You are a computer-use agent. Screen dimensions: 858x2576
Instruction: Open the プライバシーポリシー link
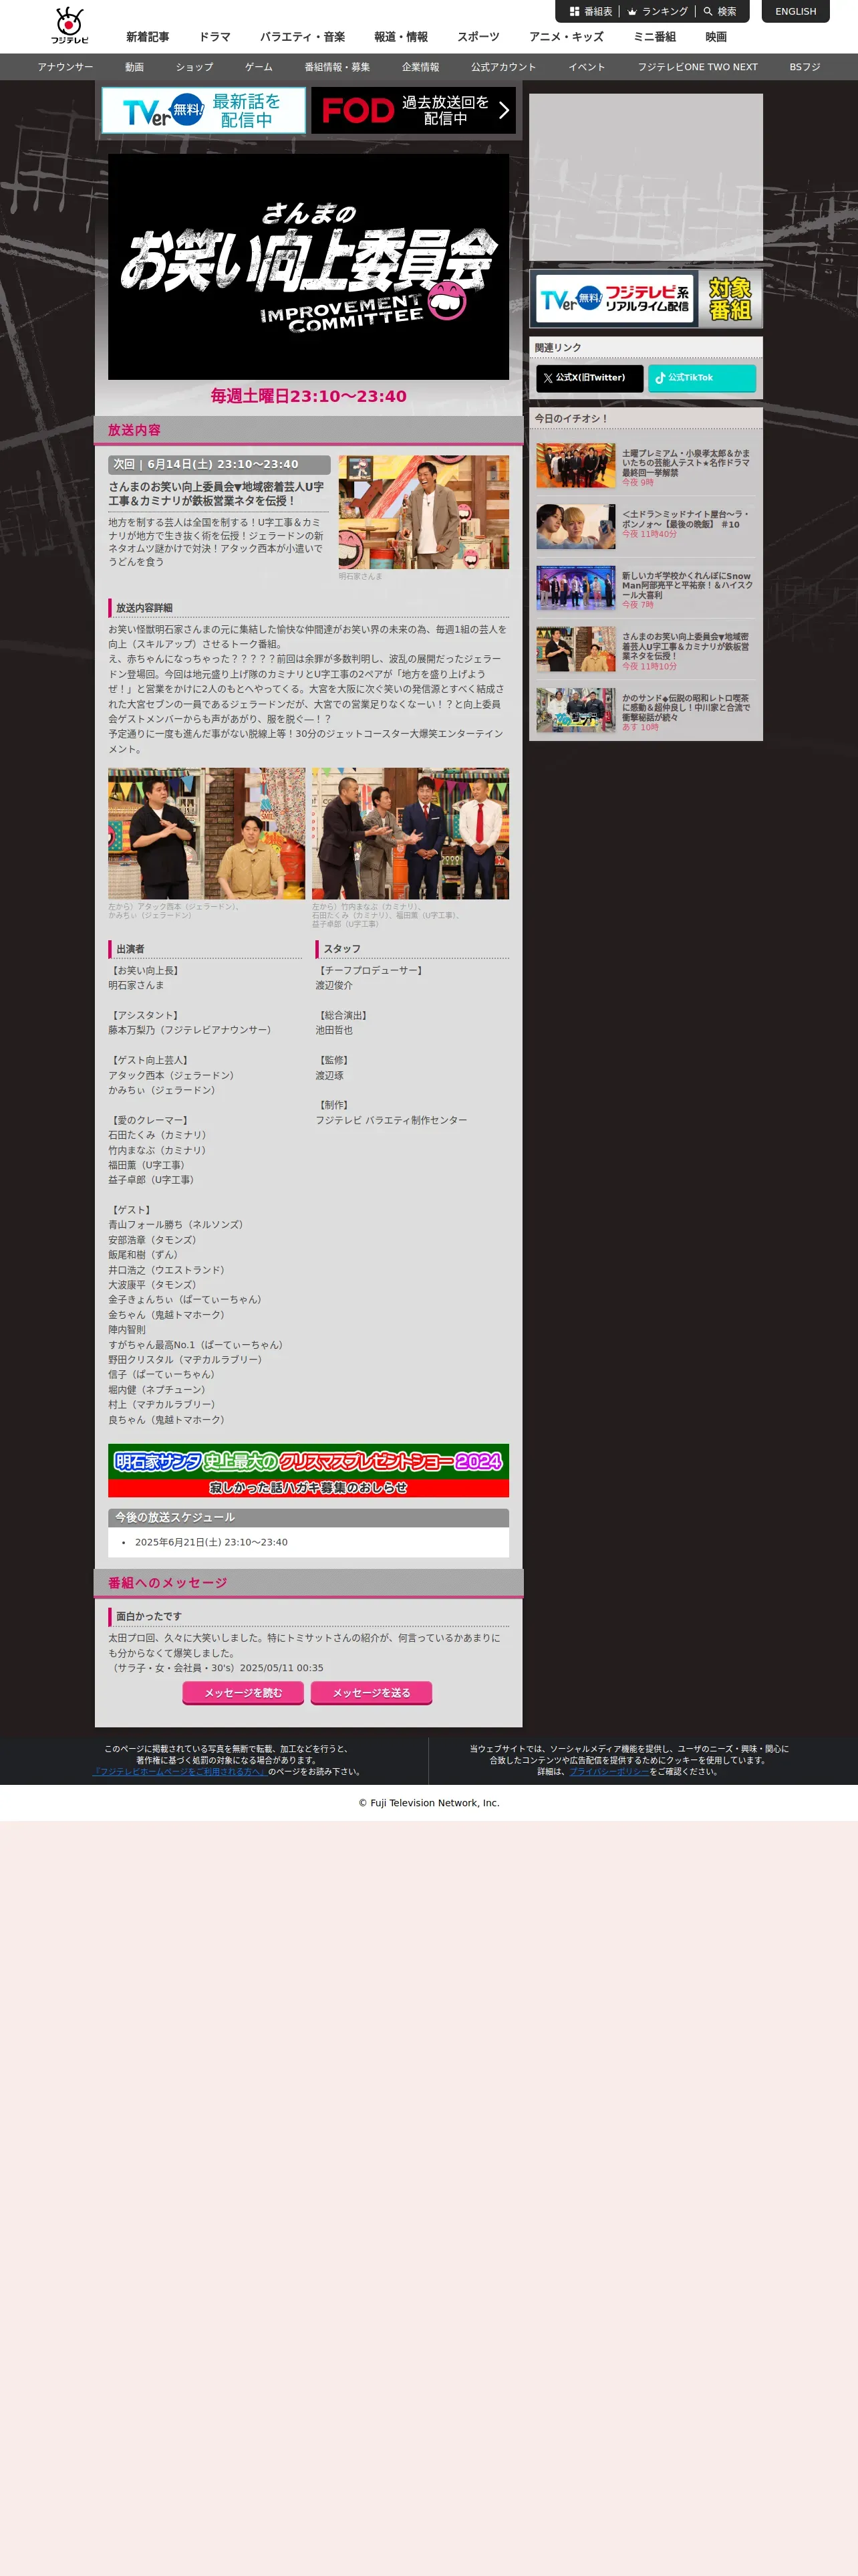pos(609,1771)
